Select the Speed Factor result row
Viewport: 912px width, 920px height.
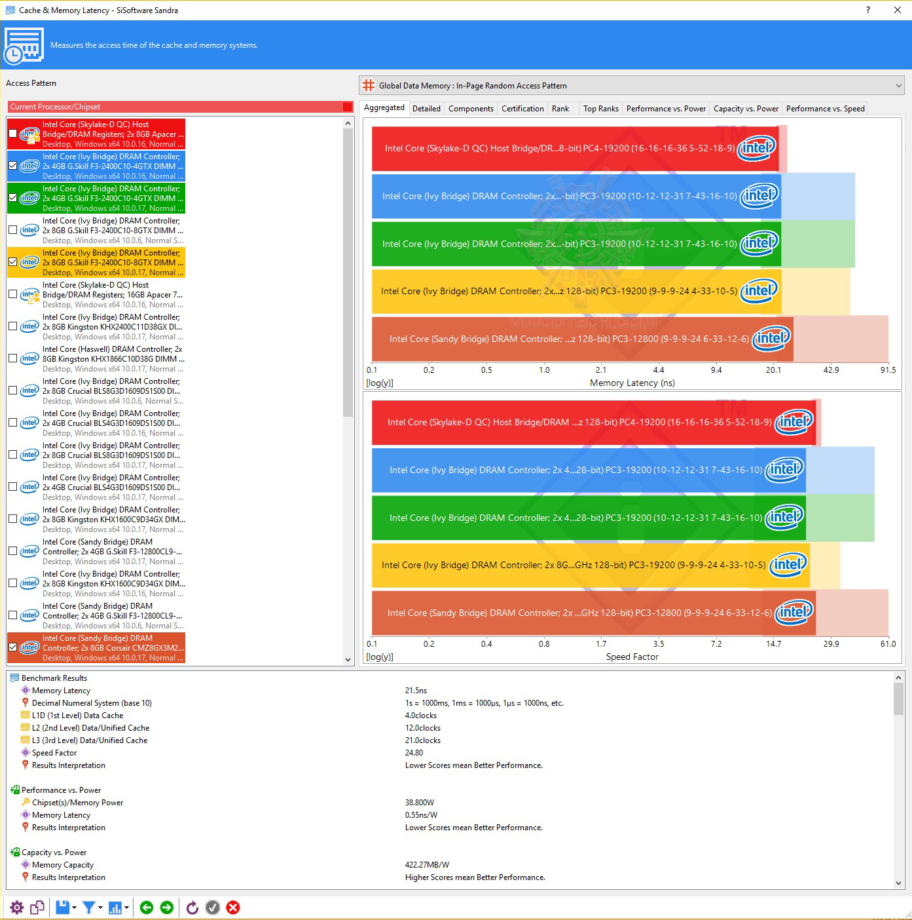[450, 753]
